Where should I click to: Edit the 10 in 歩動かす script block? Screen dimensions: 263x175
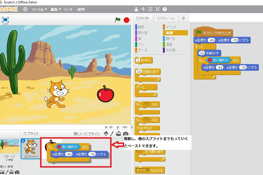tap(202, 53)
